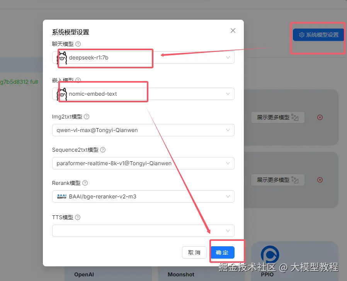347x281 pixels.
Task: Click the BAAI logo in the Rerank field
Action: [x=62, y=196]
